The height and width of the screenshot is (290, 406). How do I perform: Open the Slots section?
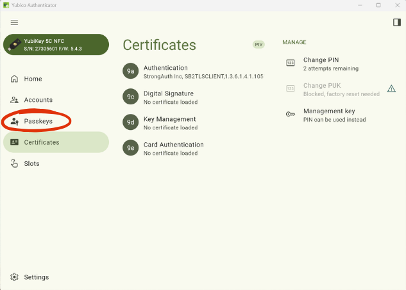click(56, 163)
